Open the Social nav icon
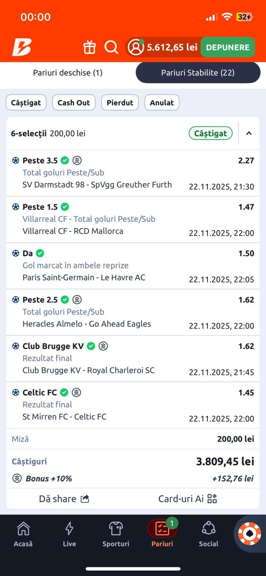The height and width of the screenshot is (576, 266). coord(209,534)
